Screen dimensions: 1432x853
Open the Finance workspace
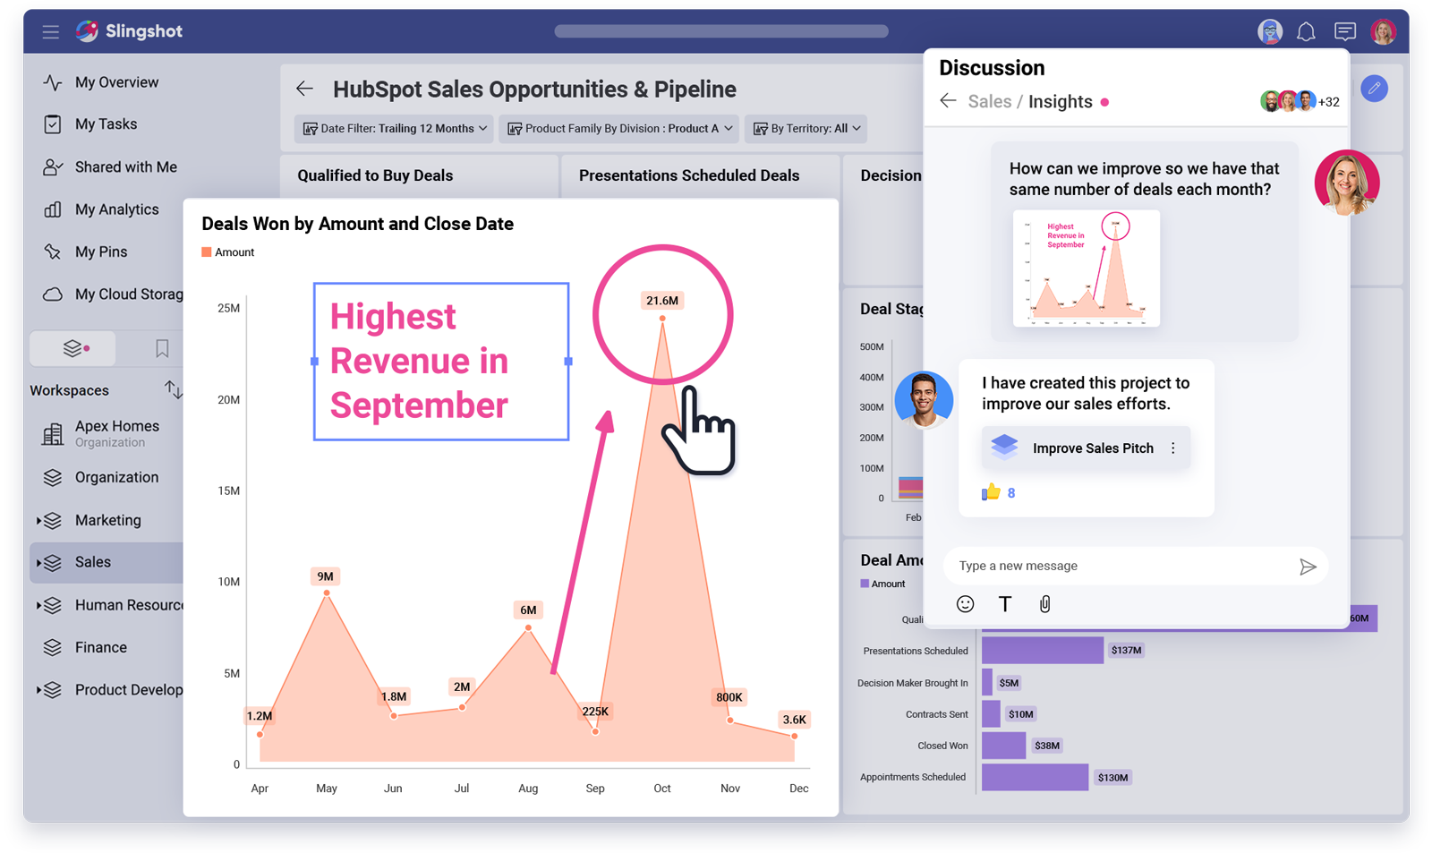point(101,647)
